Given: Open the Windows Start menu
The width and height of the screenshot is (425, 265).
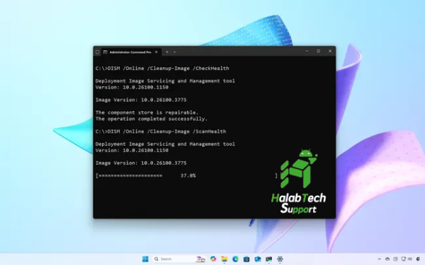Looking at the screenshot, I should [x=145, y=259].
